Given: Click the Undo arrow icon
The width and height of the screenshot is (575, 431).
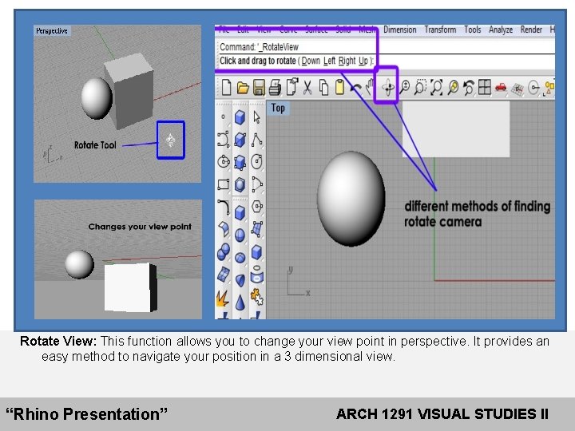Looking at the screenshot, I should point(355,89).
